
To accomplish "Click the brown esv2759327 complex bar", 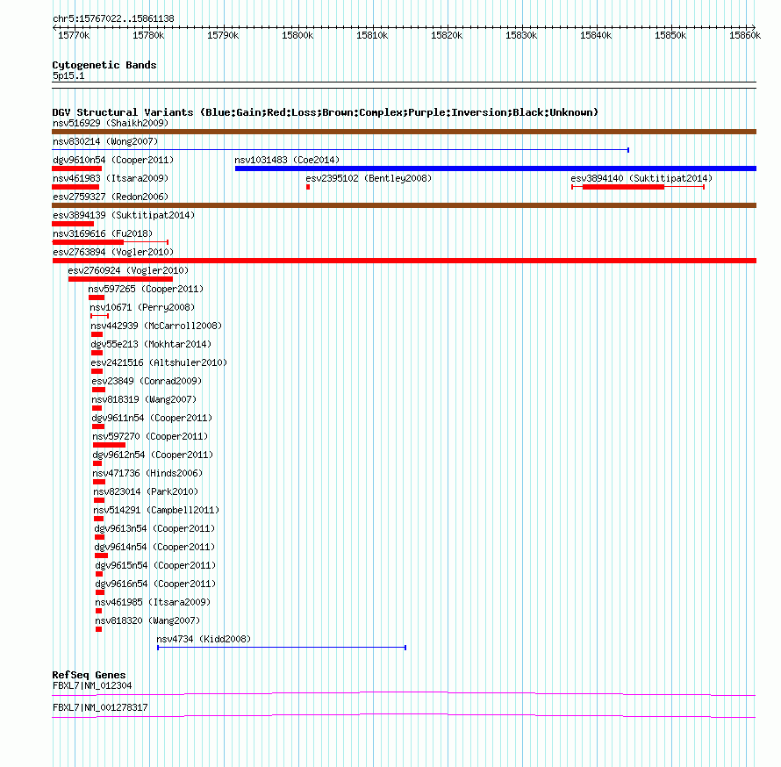I will point(404,205).
